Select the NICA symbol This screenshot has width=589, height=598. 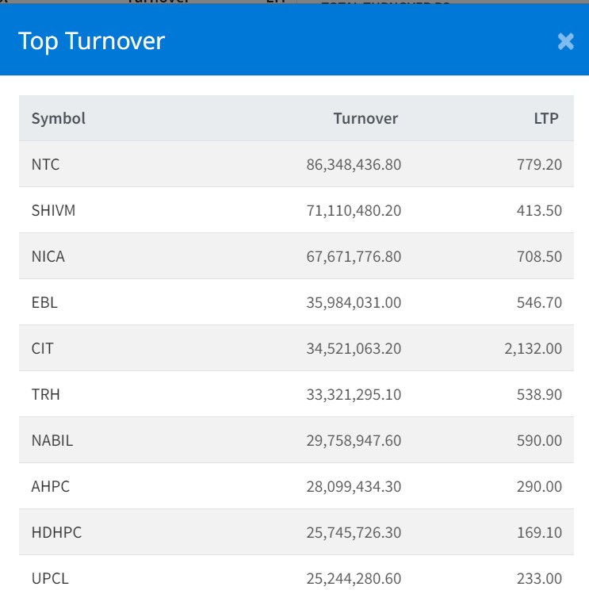48,257
